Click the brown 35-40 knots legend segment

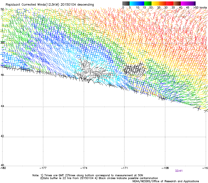177,3
